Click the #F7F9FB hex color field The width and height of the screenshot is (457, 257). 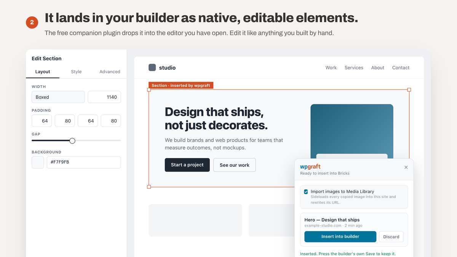coord(84,162)
